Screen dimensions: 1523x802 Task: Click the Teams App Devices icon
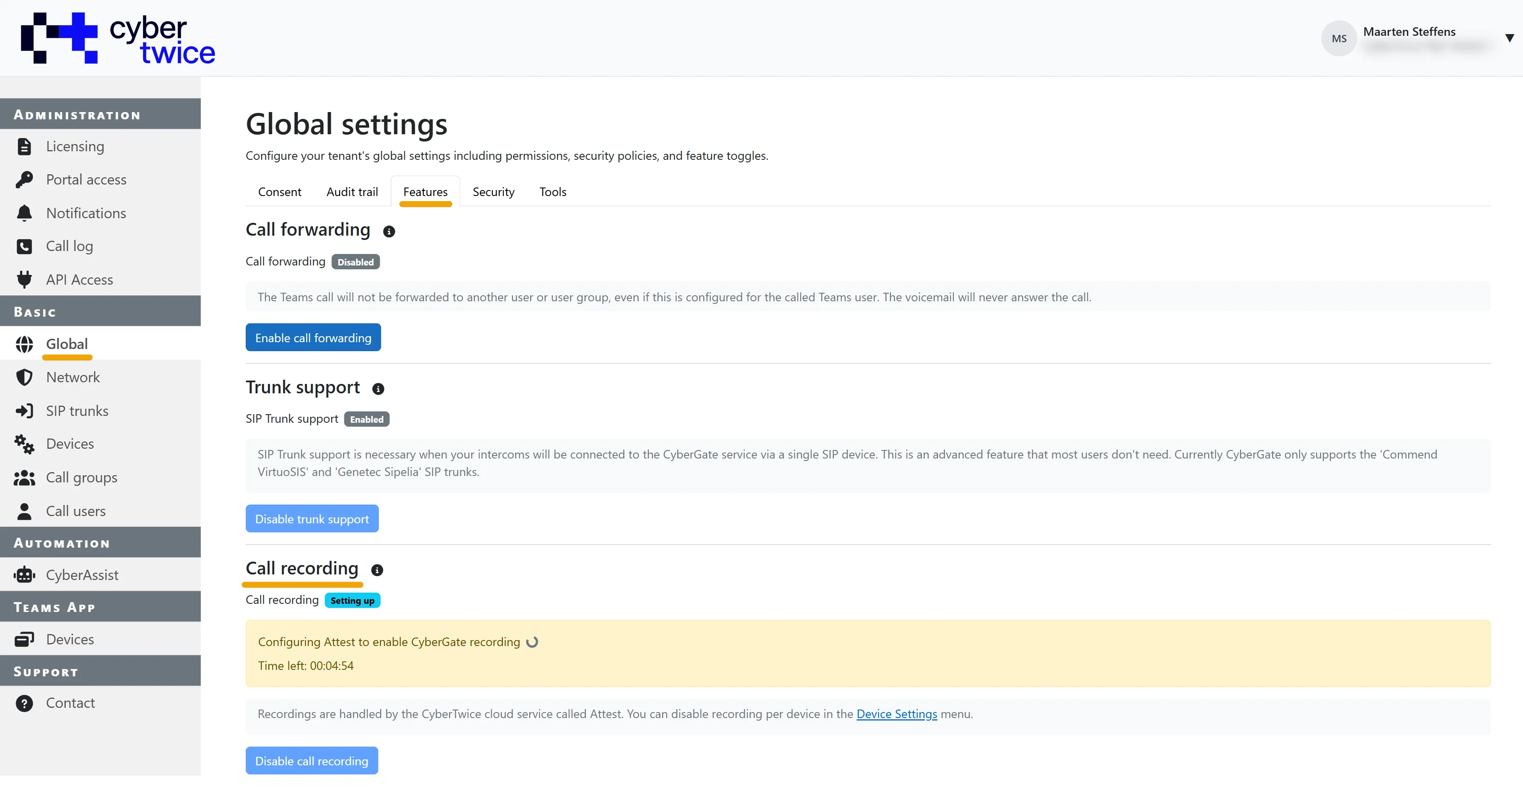(x=24, y=640)
